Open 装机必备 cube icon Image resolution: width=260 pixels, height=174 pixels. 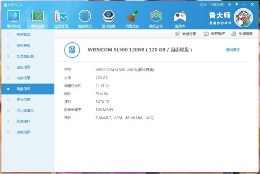pos(156,16)
